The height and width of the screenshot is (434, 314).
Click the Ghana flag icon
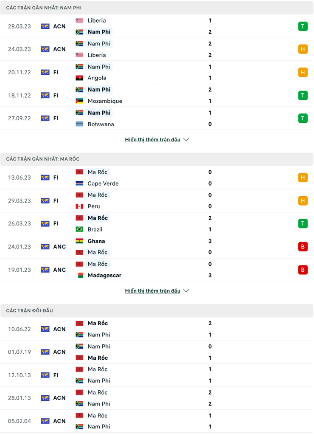point(79,241)
